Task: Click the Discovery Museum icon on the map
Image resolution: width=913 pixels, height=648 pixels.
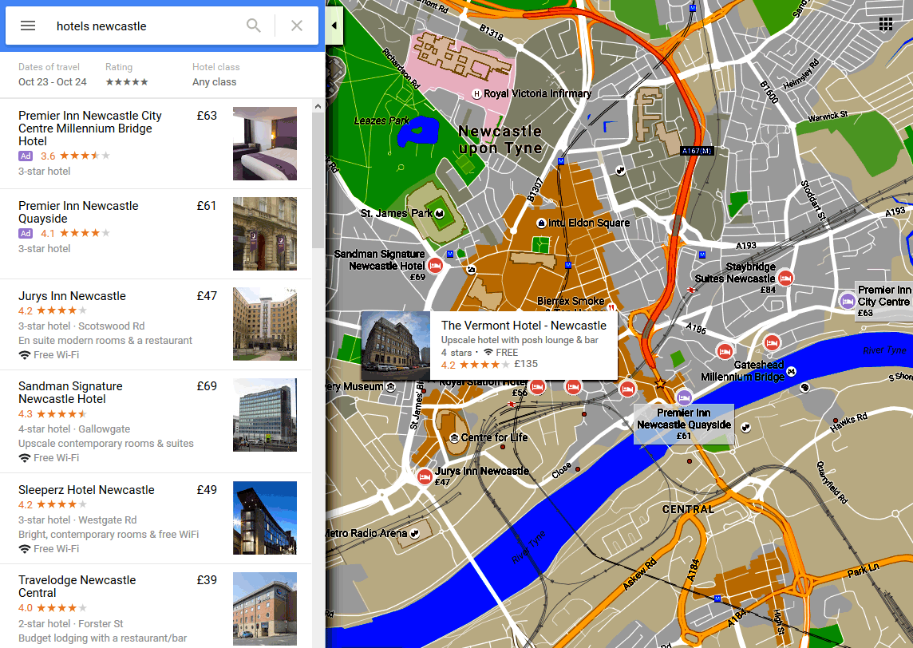Action: (391, 386)
